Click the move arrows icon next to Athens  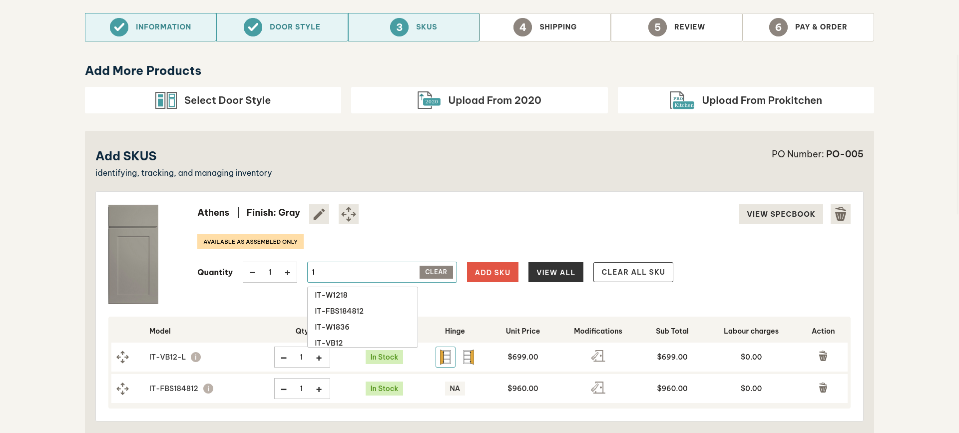[x=348, y=214]
